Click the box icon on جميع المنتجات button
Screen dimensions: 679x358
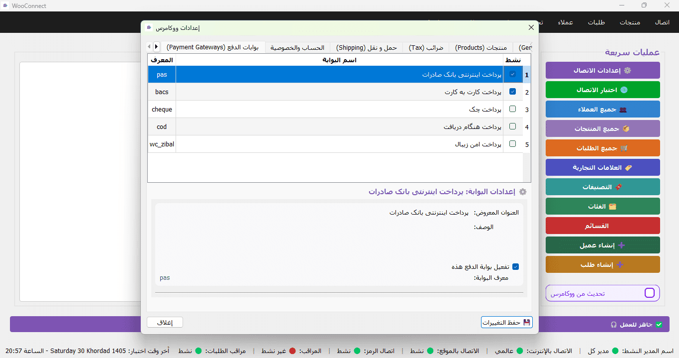[626, 129]
